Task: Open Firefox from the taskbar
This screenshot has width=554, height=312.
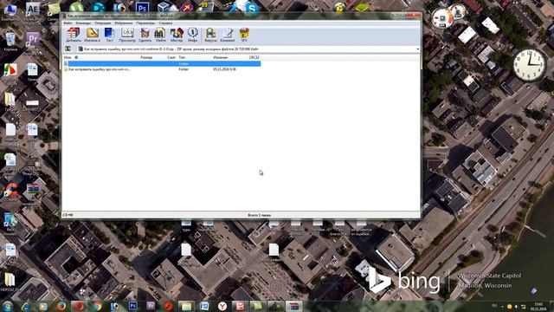Action: [x=61, y=306]
